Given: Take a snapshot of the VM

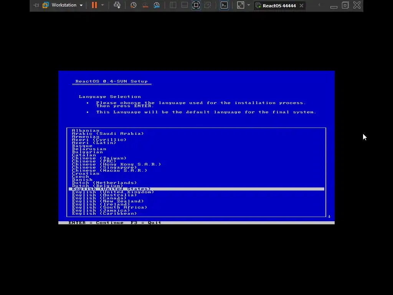Looking at the screenshot, I should 133,5.
